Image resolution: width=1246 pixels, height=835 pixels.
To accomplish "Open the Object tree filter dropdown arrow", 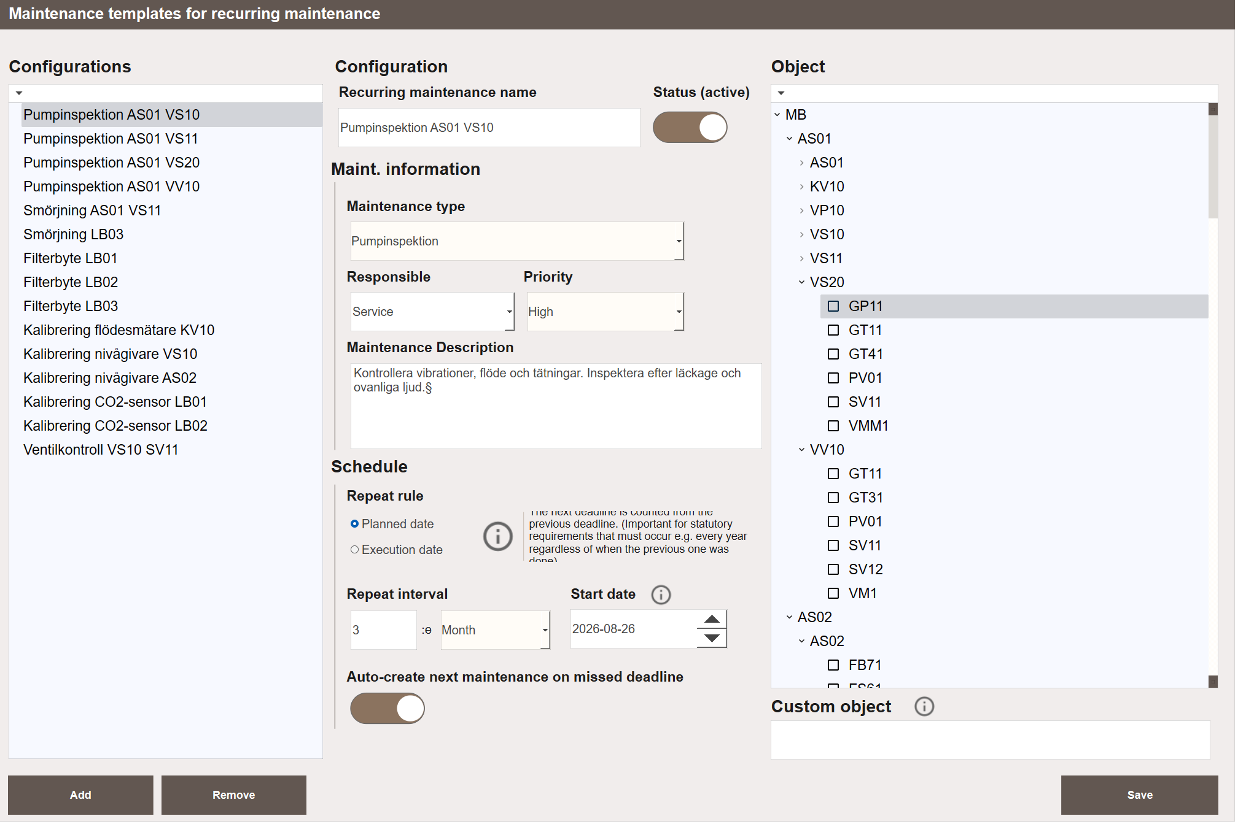I will tap(781, 93).
